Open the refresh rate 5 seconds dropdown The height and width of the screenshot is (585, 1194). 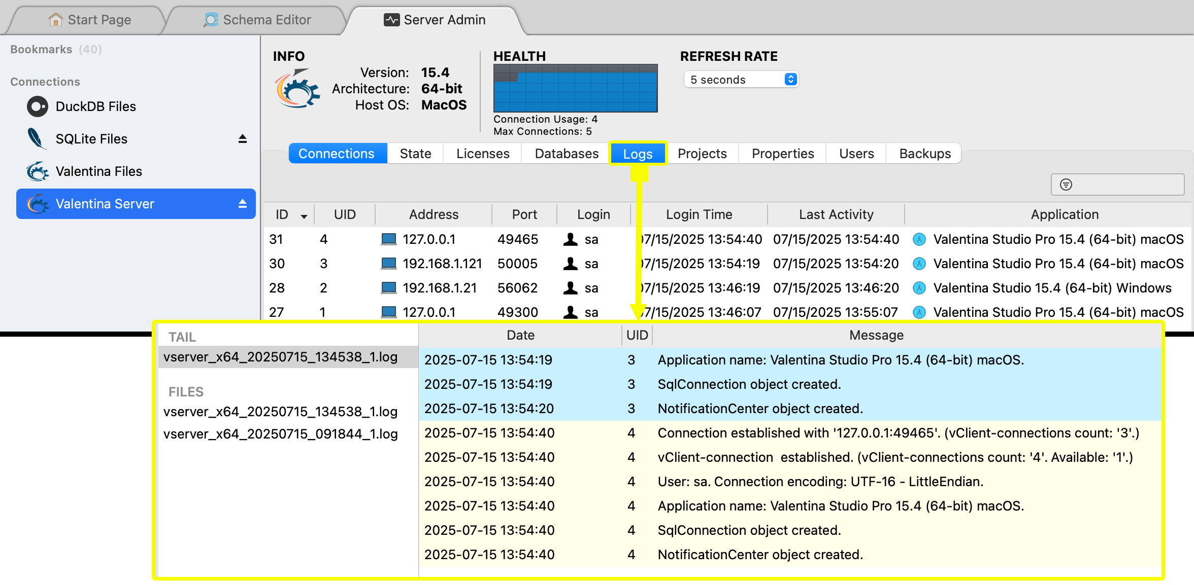tap(741, 80)
